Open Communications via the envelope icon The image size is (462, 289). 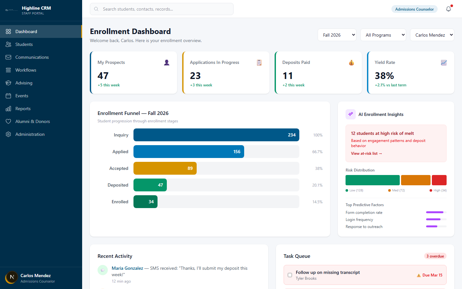(x=8, y=57)
